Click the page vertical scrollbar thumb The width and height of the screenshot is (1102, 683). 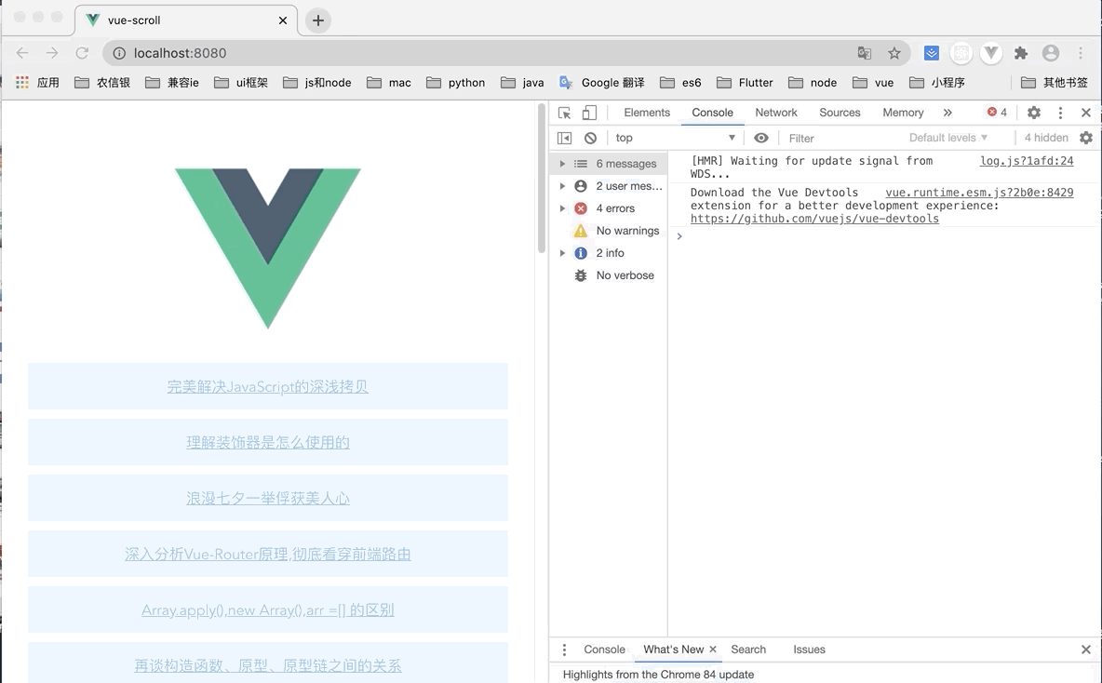(541, 179)
